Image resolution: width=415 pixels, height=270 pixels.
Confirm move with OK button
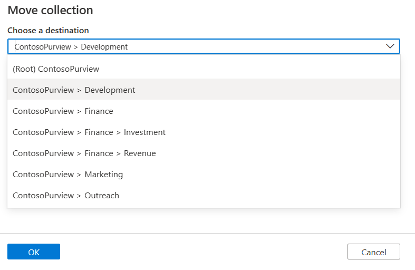[34, 252]
